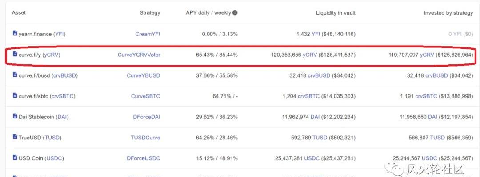Click the document icon beside yearn.finance
This screenshot has height=177, width=480.
pyautogui.click(x=15, y=33)
